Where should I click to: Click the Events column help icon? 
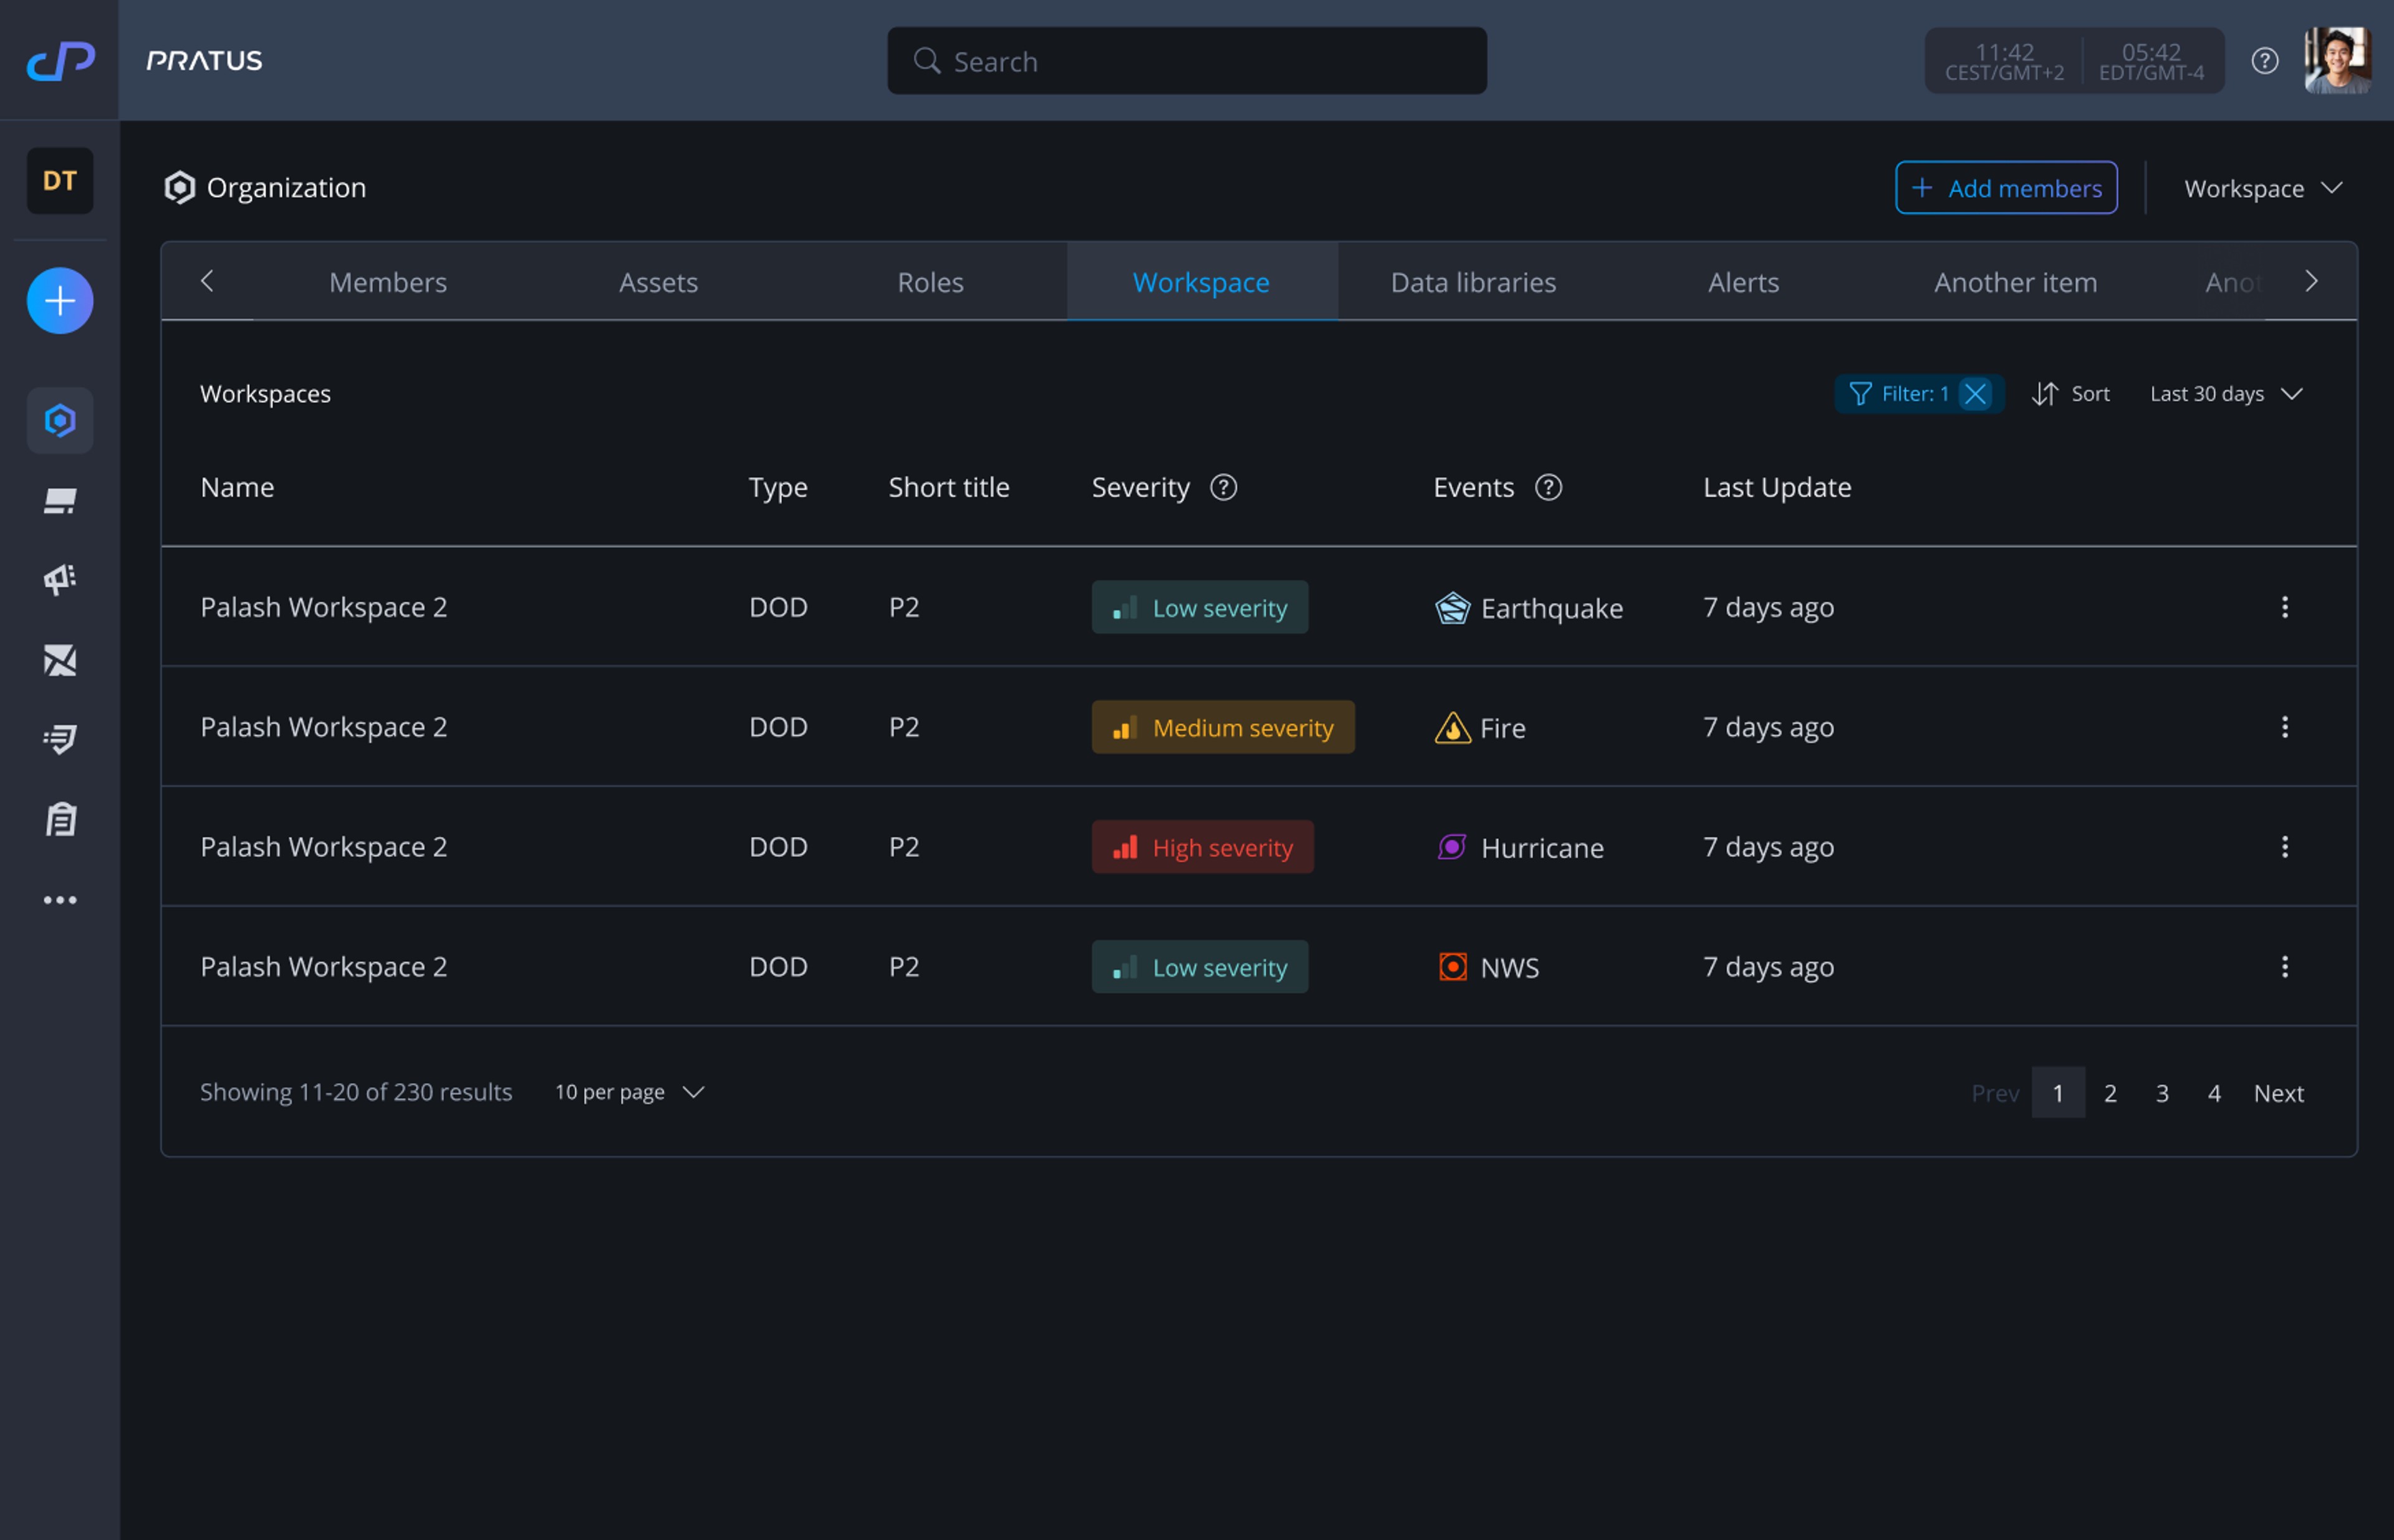coord(1549,487)
